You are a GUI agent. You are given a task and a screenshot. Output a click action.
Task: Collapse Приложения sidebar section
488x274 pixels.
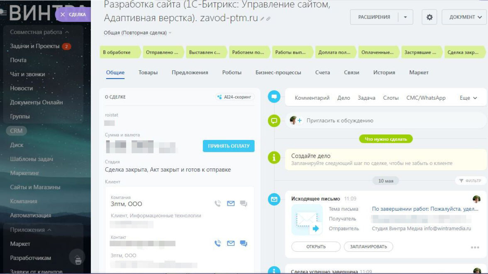click(x=31, y=230)
